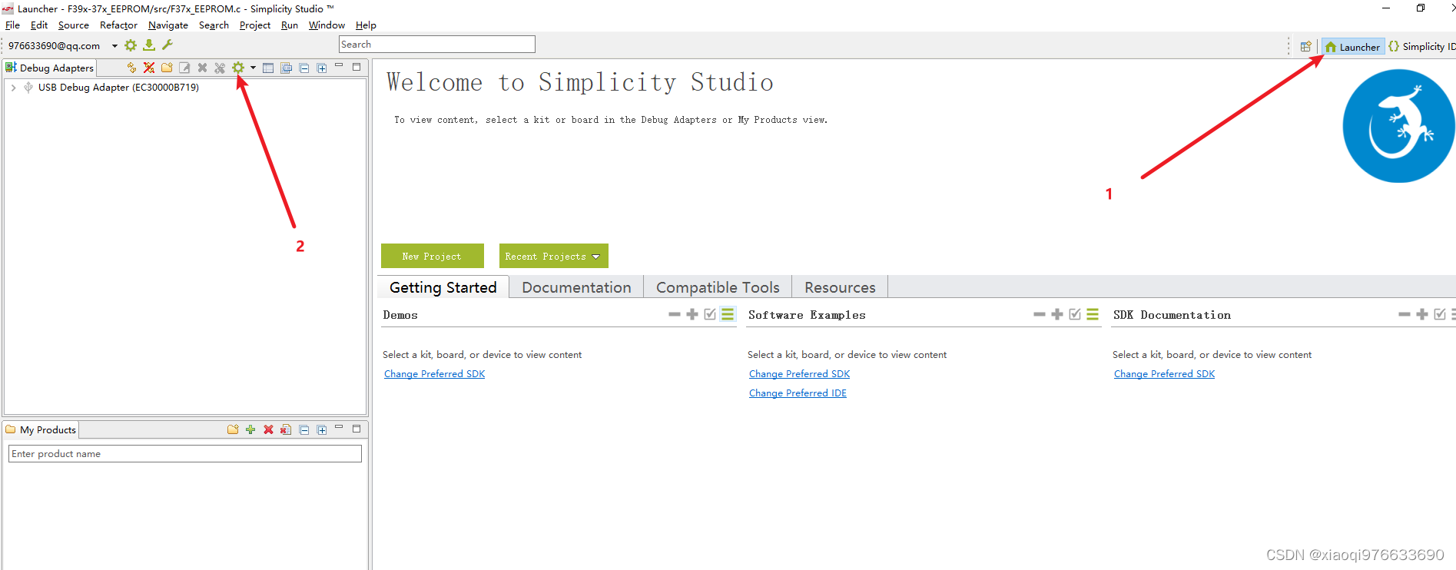Viewport: 1456px width, 570px height.
Task: Click the table list view icon in Debug Adapters
Action: pos(268,68)
